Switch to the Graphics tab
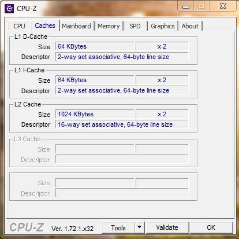Screen dimensions: 239x239 tap(163, 26)
